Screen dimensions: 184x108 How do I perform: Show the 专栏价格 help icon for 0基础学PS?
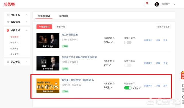pyautogui.click(x=114, y=84)
